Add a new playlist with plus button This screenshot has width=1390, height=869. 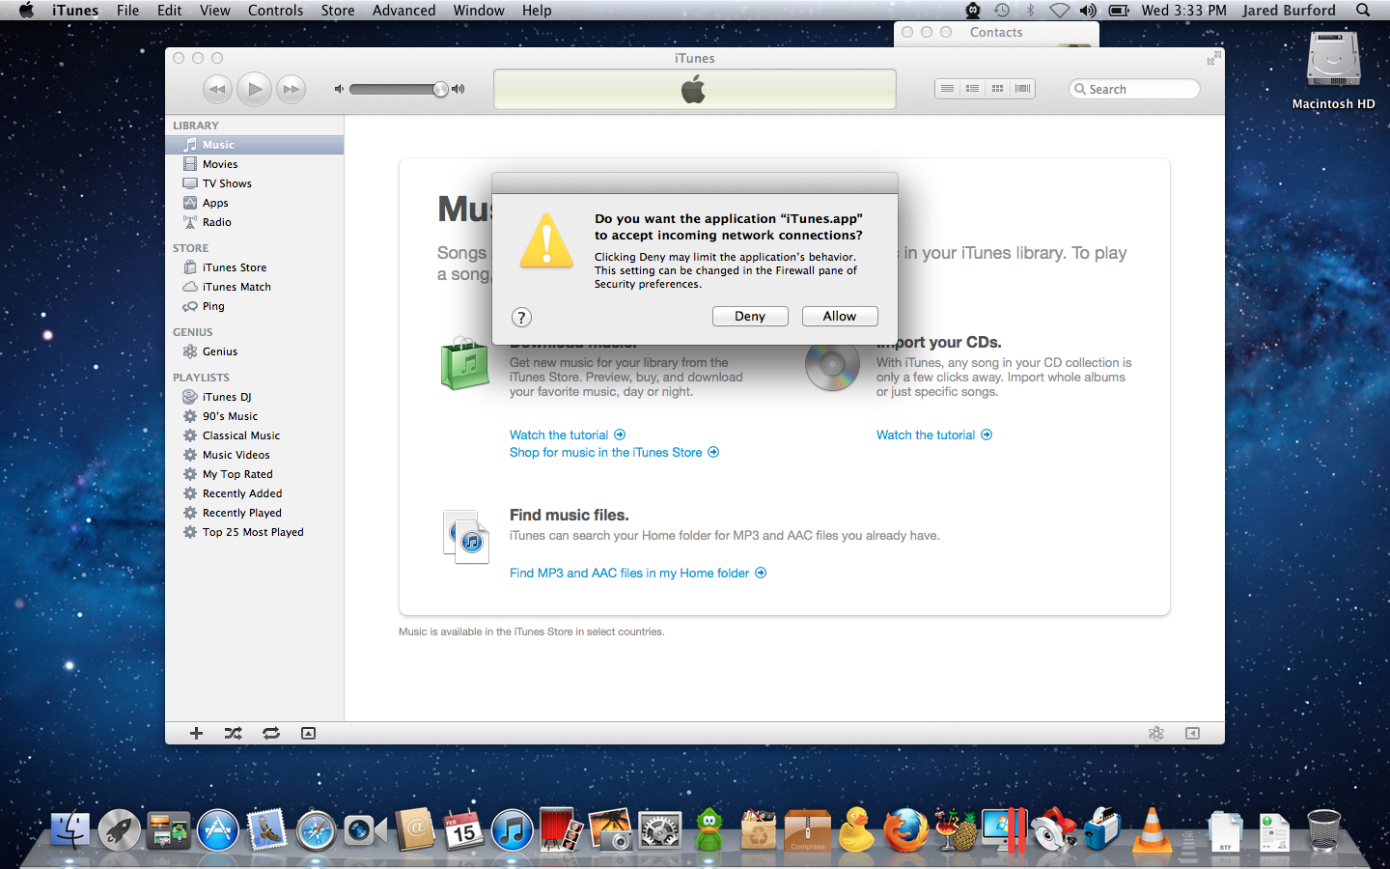pos(196,733)
